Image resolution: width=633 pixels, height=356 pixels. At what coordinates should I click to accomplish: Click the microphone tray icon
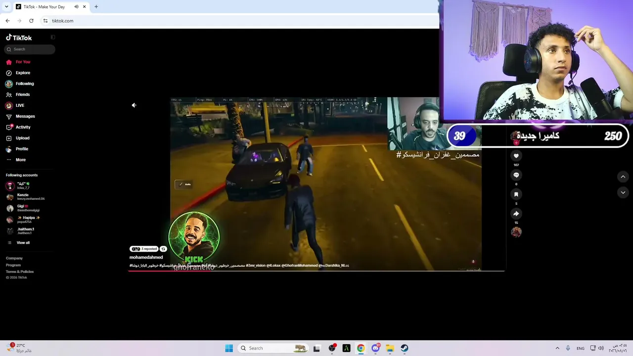[568, 348]
